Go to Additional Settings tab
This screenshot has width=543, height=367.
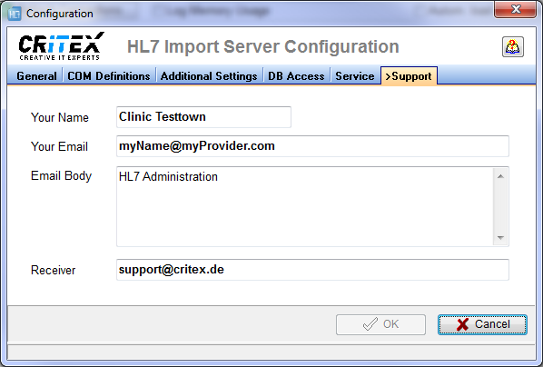click(x=209, y=76)
